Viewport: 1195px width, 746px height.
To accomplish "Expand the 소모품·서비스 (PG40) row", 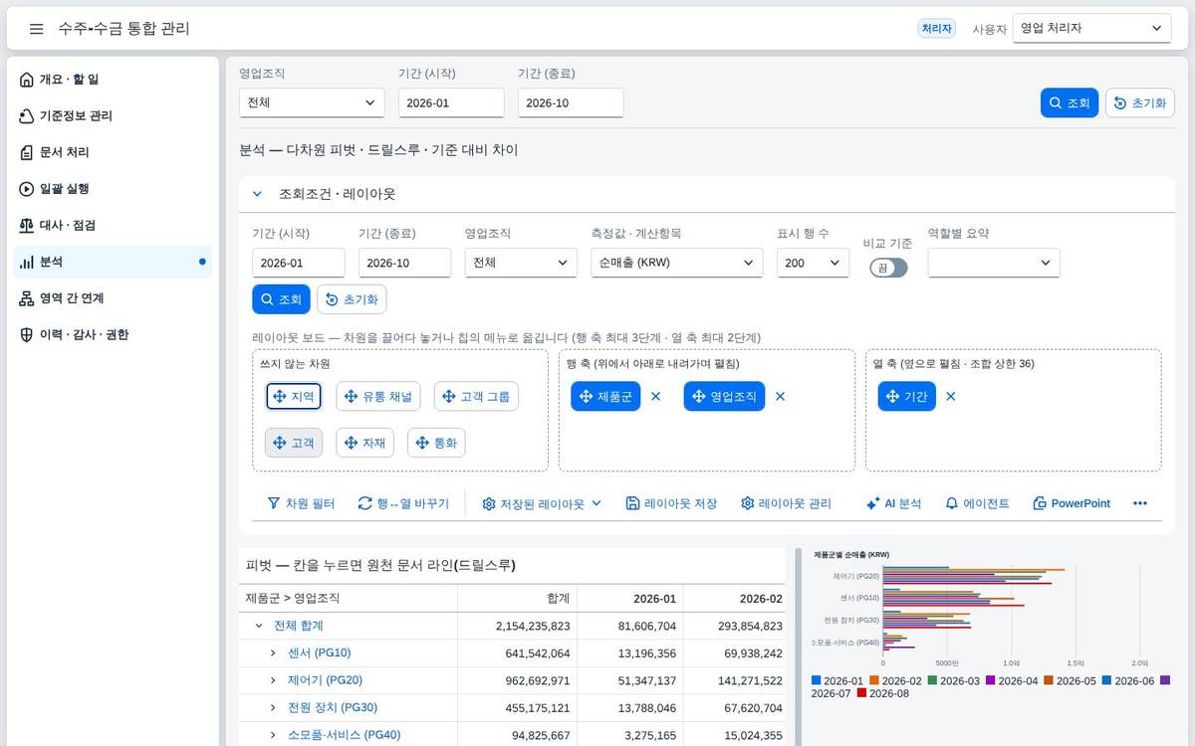I will (273, 735).
